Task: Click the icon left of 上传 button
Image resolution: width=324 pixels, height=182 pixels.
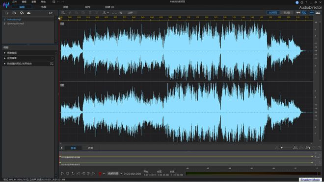Action: pyautogui.click(x=121, y=13)
